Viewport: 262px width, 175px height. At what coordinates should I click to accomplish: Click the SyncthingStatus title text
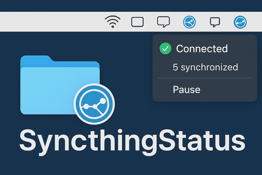(132, 142)
